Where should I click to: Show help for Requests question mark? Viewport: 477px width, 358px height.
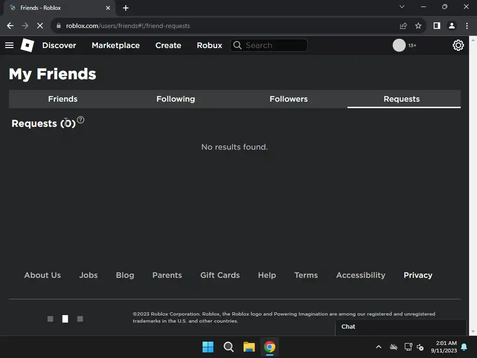coord(81,120)
